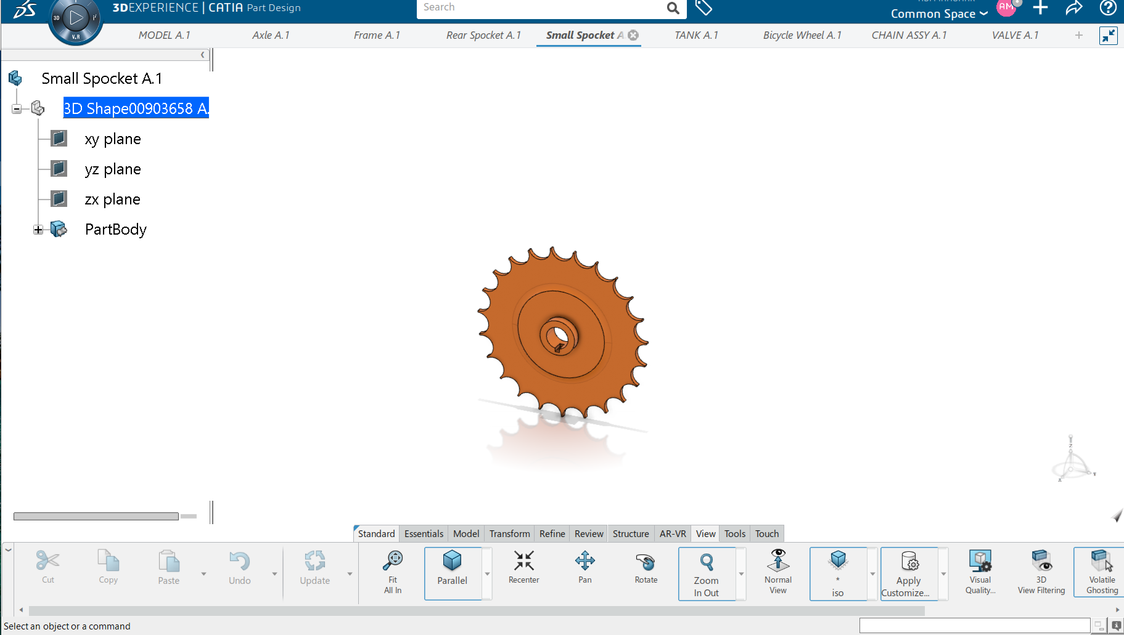Activate the Rotate tool

click(x=646, y=568)
